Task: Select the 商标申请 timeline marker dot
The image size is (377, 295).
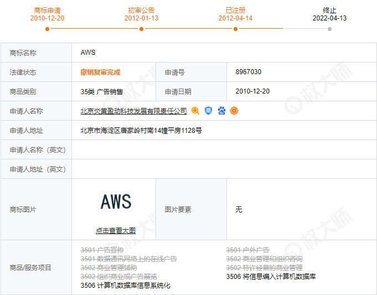Action: (x=48, y=29)
